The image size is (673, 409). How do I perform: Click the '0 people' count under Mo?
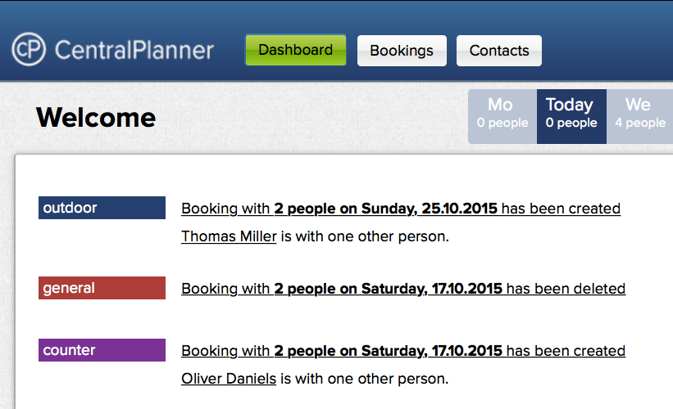pos(502,124)
